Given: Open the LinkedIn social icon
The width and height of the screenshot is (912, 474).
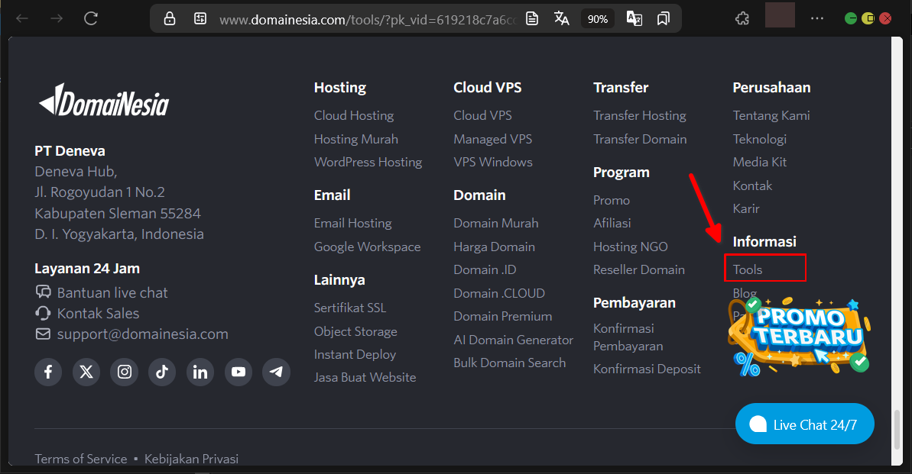Looking at the screenshot, I should [200, 372].
